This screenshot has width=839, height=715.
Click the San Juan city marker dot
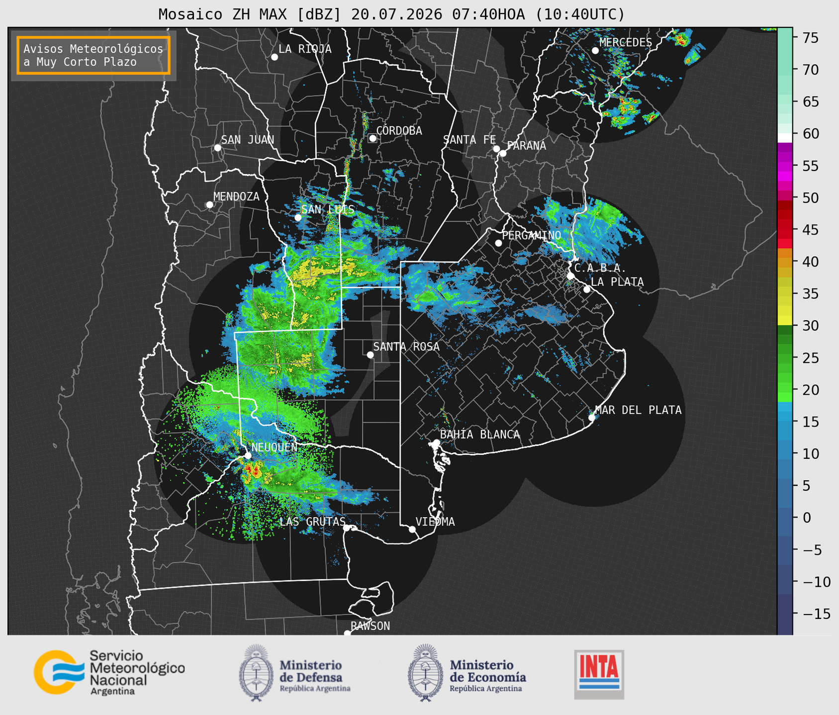click(217, 148)
